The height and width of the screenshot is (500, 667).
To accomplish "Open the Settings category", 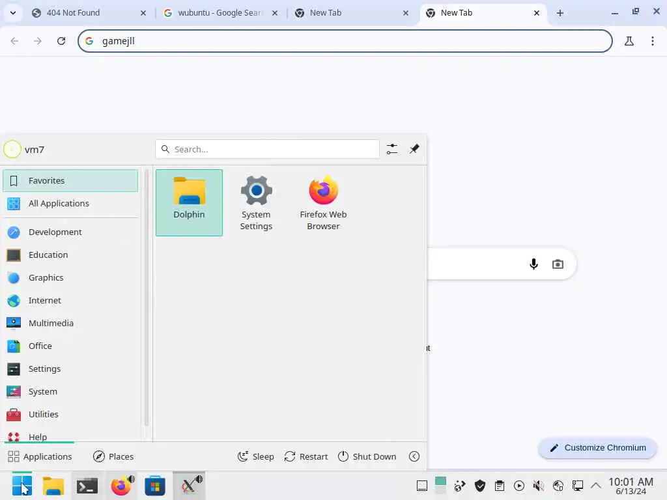I will point(70,369).
